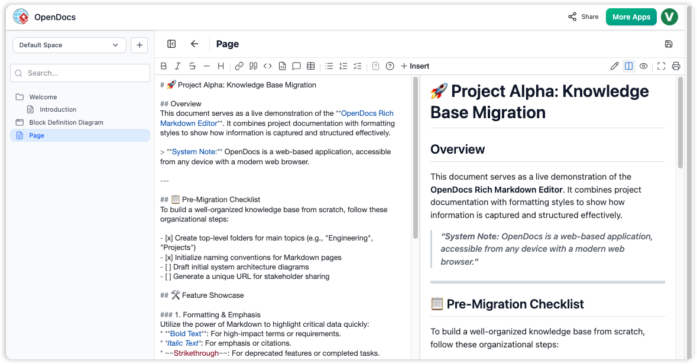Switch to preview-only mode with eye icon
This screenshot has width=697, height=364.
pos(643,66)
